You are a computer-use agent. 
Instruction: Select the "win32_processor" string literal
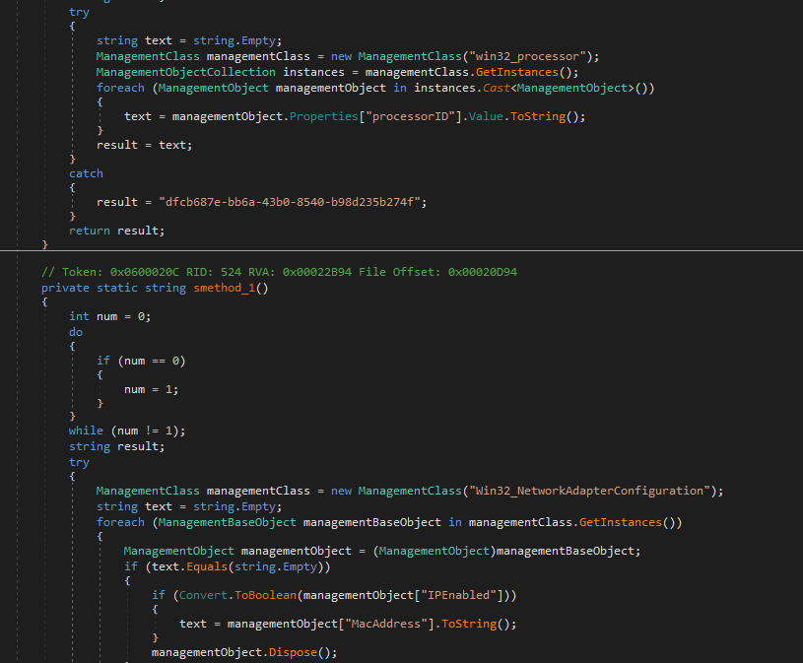pyautogui.click(x=527, y=56)
